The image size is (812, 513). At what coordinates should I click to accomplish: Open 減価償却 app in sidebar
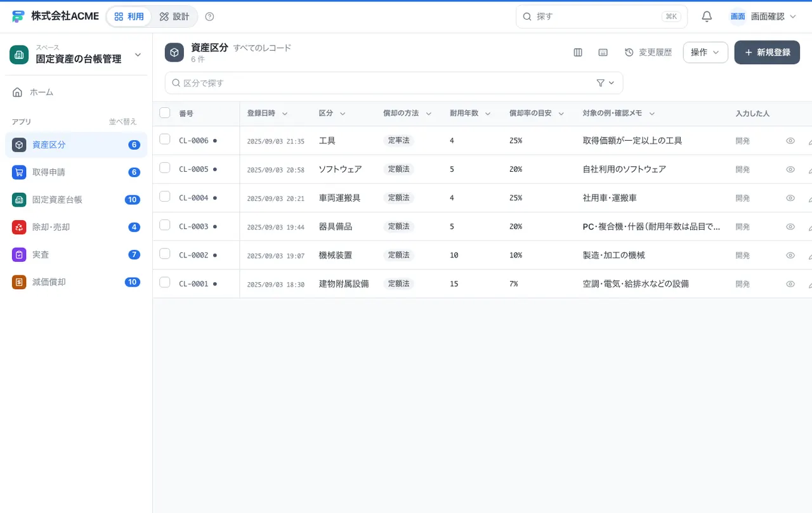(x=76, y=282)
